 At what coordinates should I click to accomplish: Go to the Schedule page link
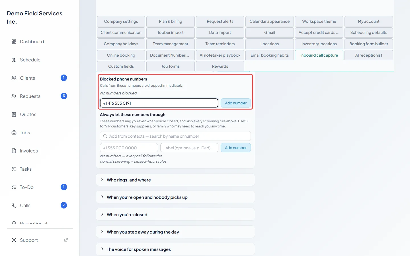pyautogui.click(x=30, y=60)
